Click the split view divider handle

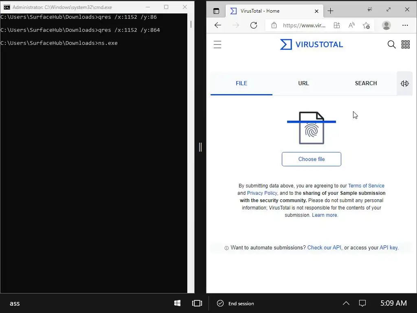[200, 147]
